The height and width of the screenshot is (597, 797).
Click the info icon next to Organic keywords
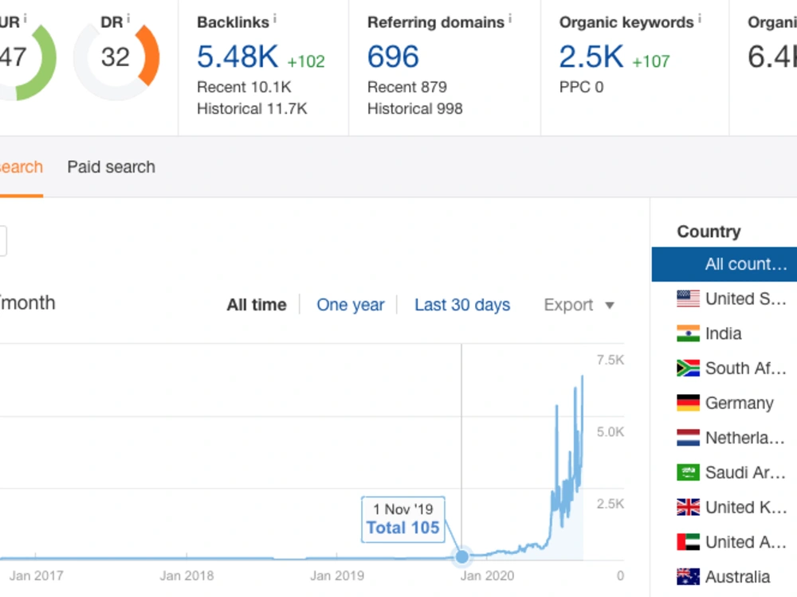[x=700, y=19]
